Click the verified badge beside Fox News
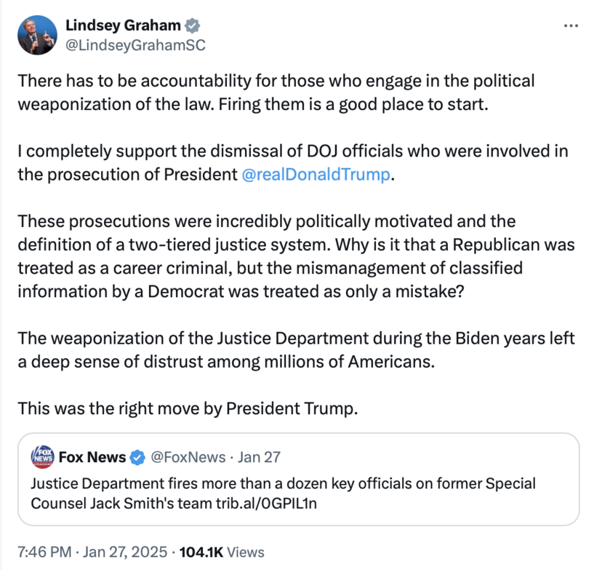 [137, 458]
